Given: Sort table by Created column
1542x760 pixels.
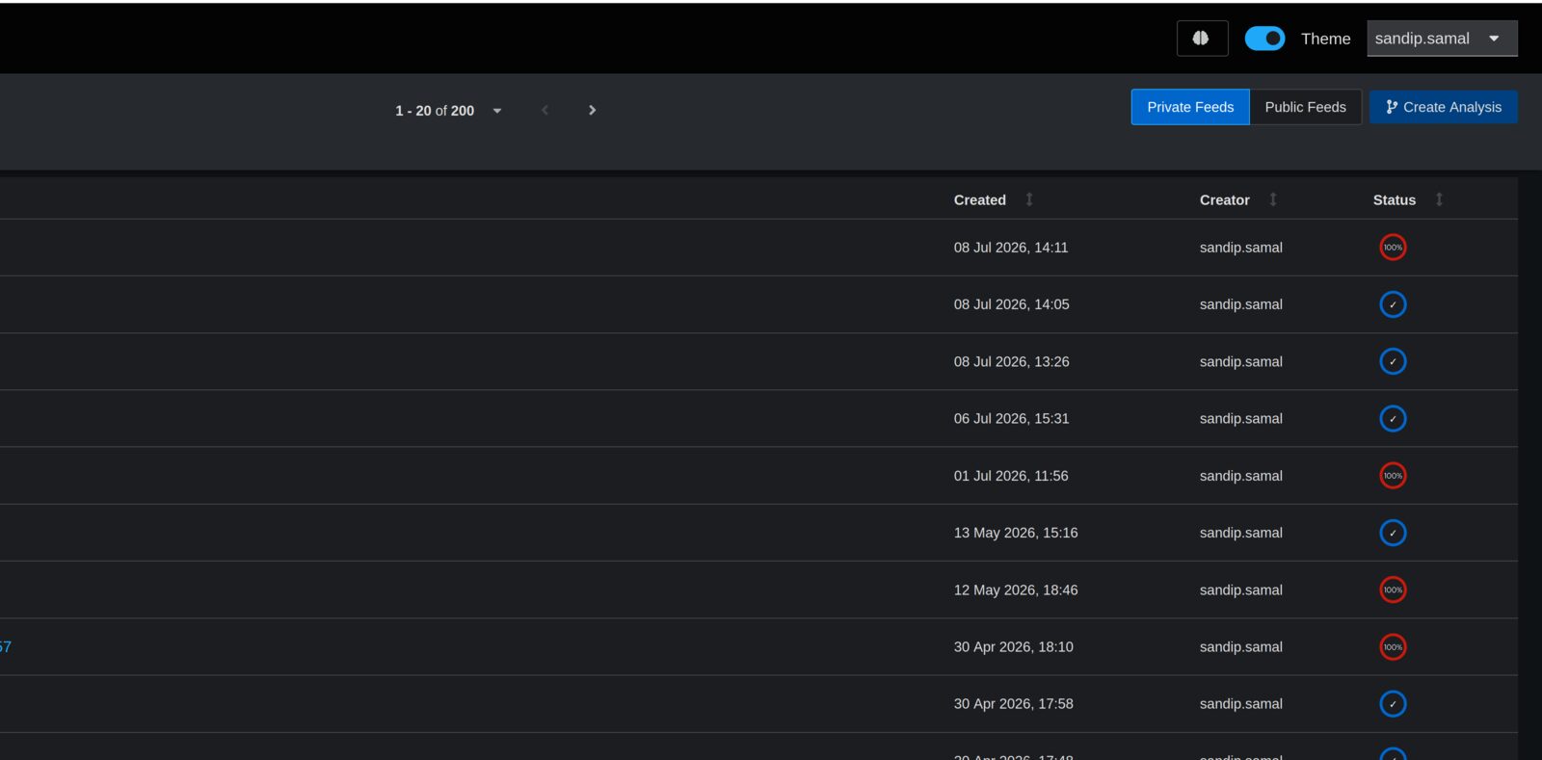Looking at the screenshot, I should (1029, 199).
